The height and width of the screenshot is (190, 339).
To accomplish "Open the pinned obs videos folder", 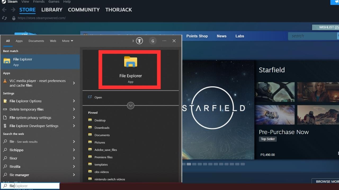I will click(101, 172).
